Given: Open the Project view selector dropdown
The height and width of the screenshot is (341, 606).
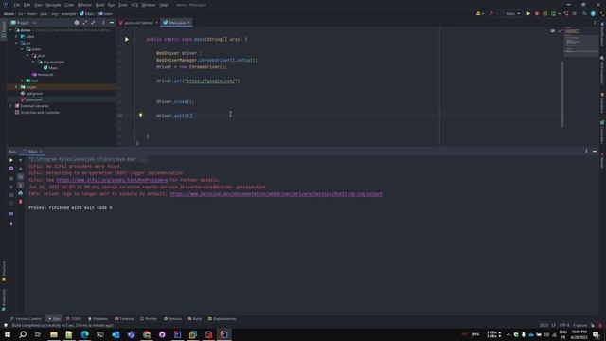Looking at the screenshot, I should pos(24,23).
